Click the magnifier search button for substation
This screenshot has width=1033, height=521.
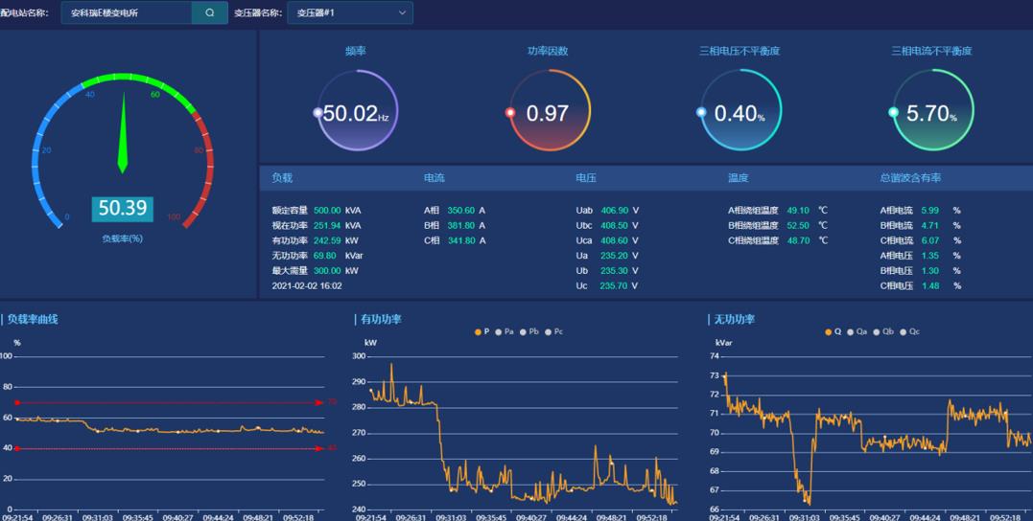click(x=209, y=12)
